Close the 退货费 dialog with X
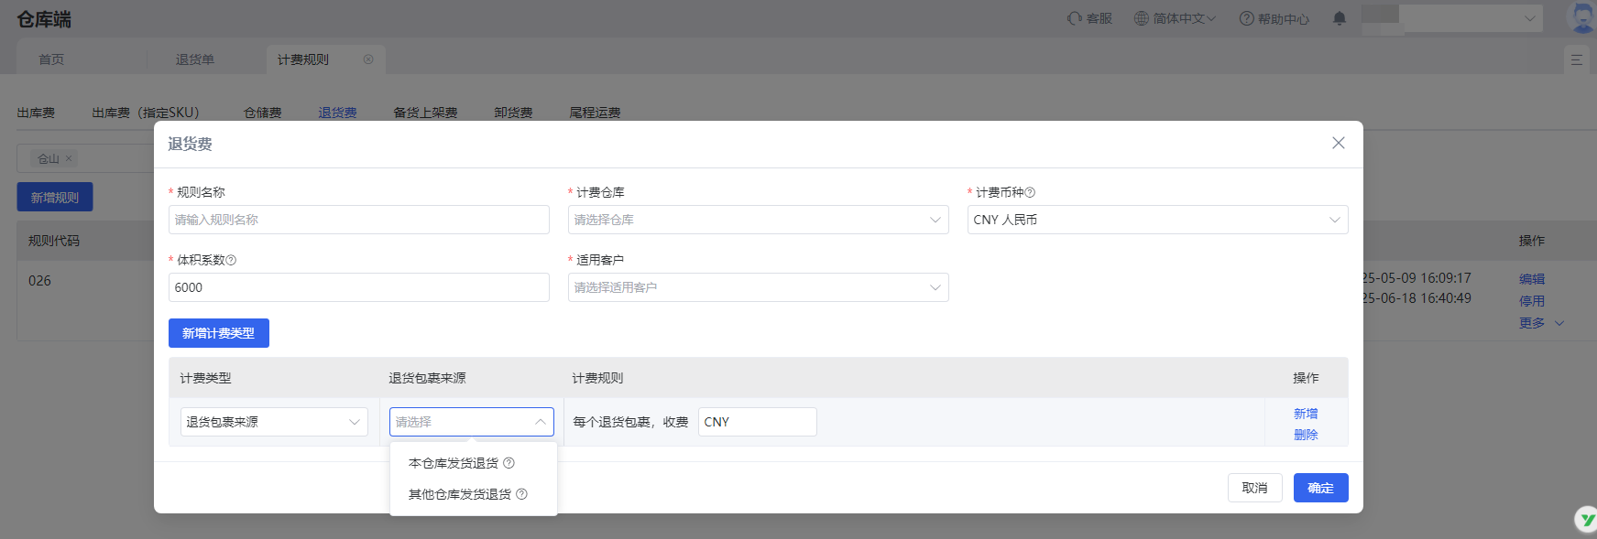This screenshot has width=1597, height=539. point(1338,143)
